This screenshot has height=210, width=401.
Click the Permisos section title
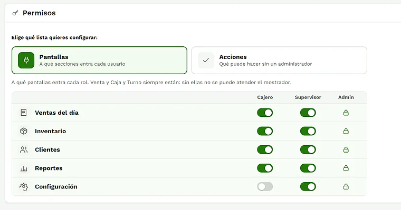39,13
